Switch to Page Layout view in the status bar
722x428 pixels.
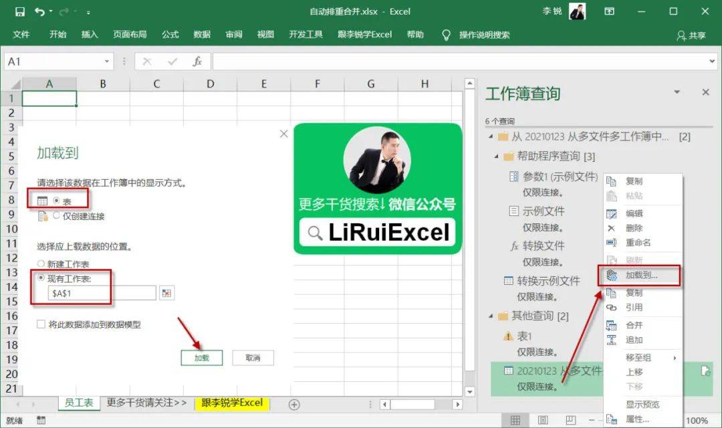click(x=543, y=420)
